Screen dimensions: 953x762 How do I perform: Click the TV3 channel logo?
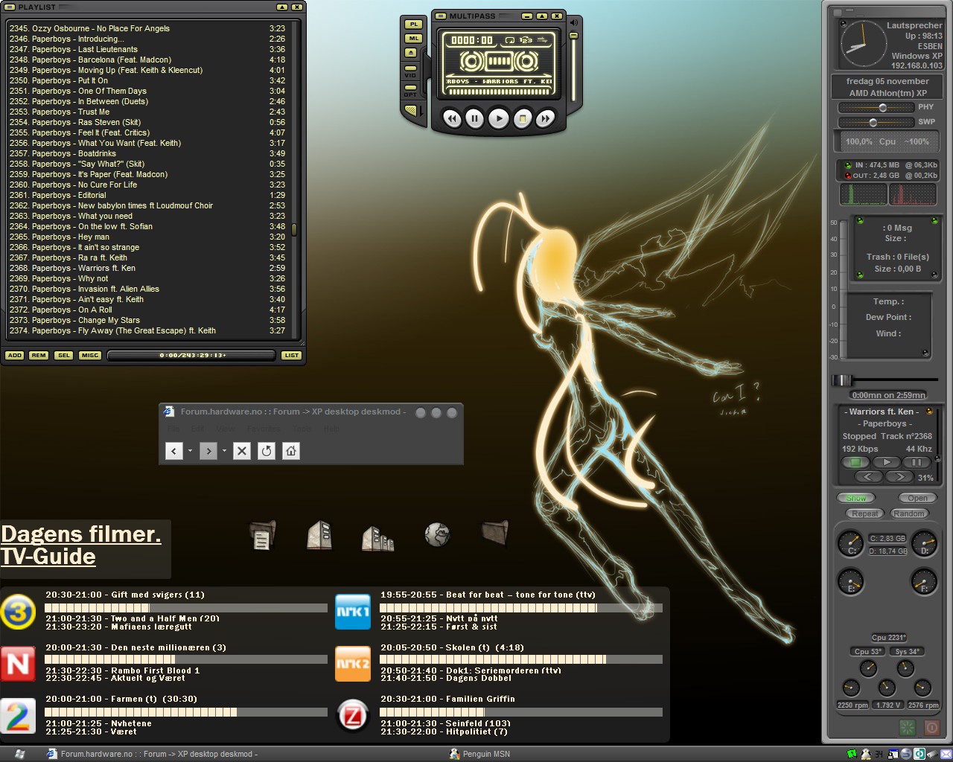(x=18, y=612)
